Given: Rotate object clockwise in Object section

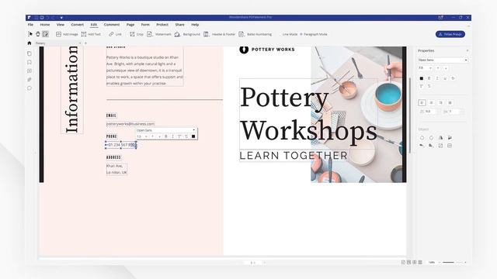Looking at the screenshot, I should click(x=431, y=138).
